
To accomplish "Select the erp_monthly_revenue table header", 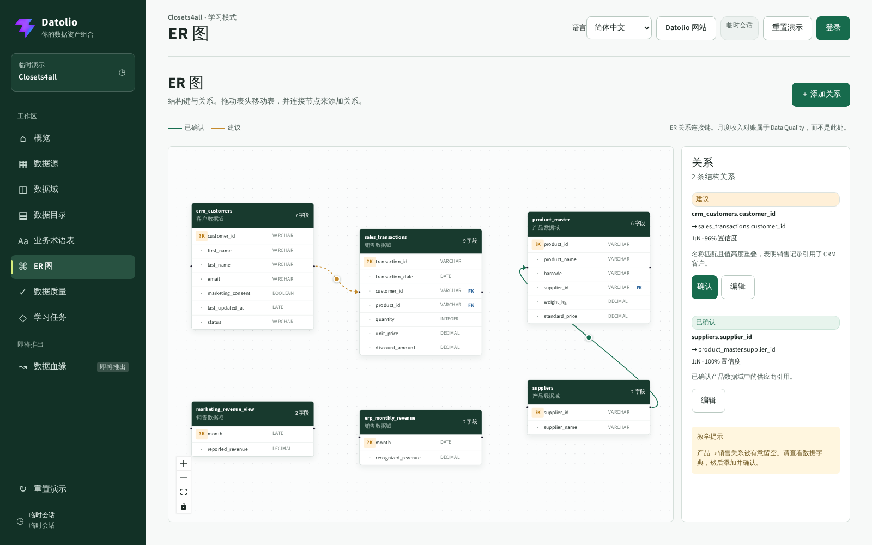I will tap(421, 422).
